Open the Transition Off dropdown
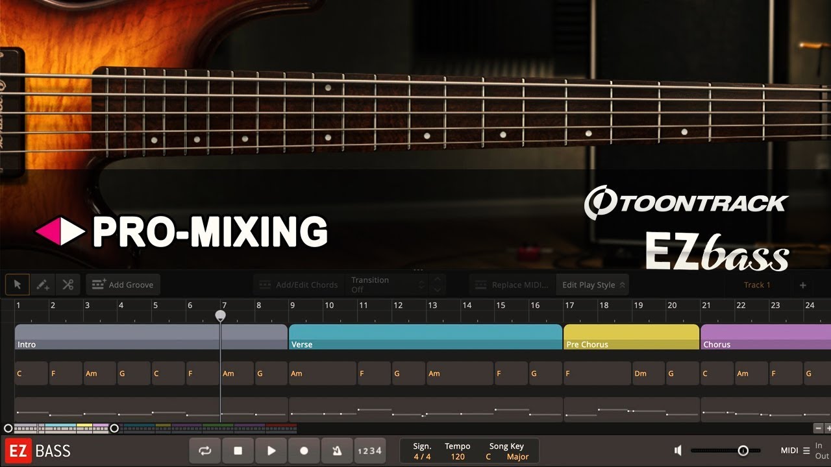The height and width of the screenshot is (467, 831). 387,285
